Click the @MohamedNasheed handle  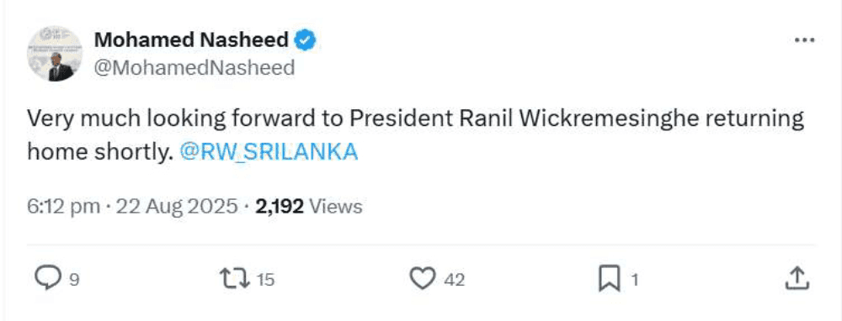(x=195, y=68)
